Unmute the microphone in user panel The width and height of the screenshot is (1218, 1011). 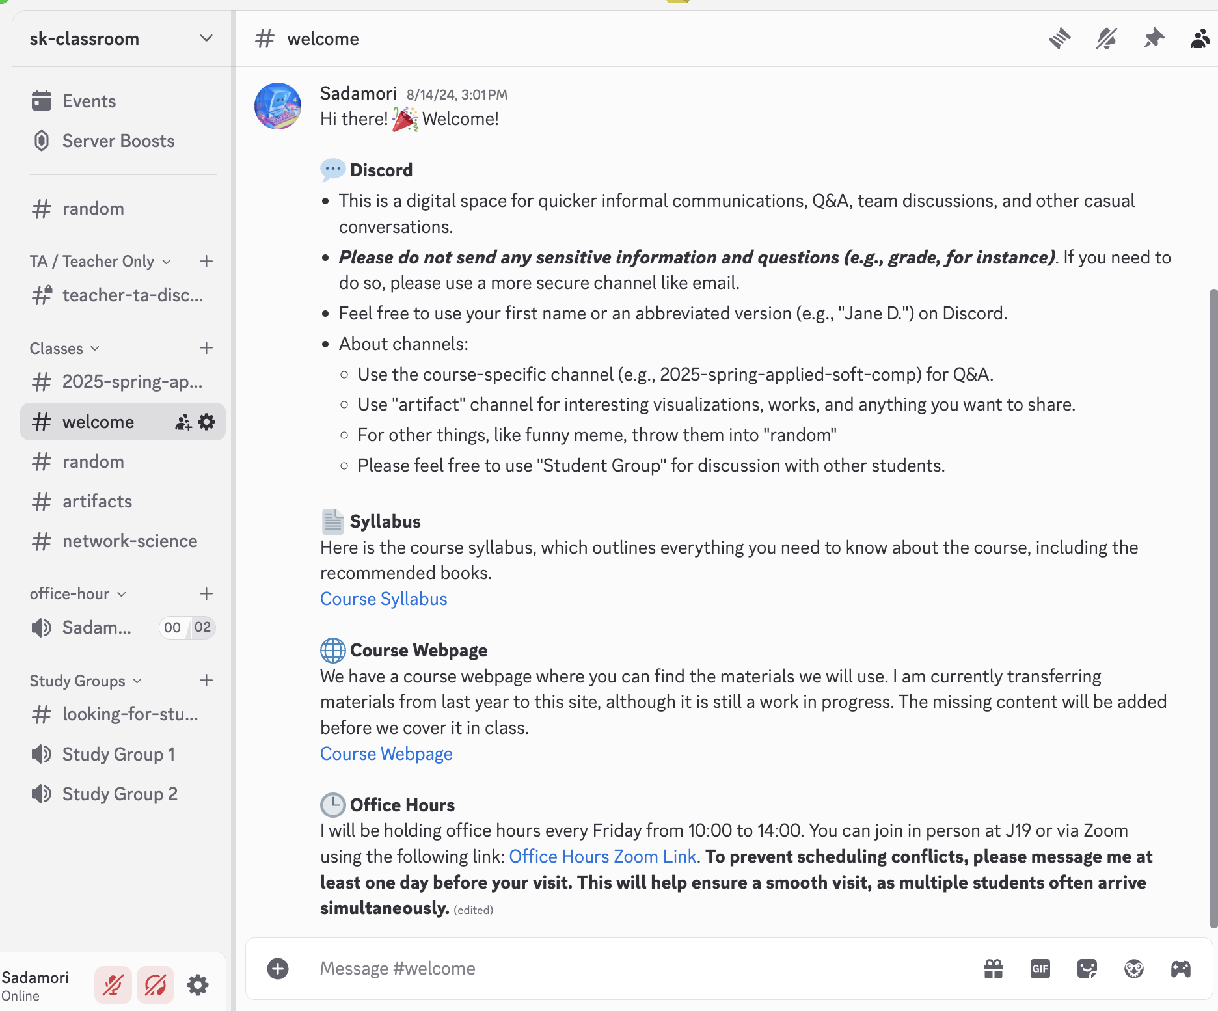[x=113, y=985]
